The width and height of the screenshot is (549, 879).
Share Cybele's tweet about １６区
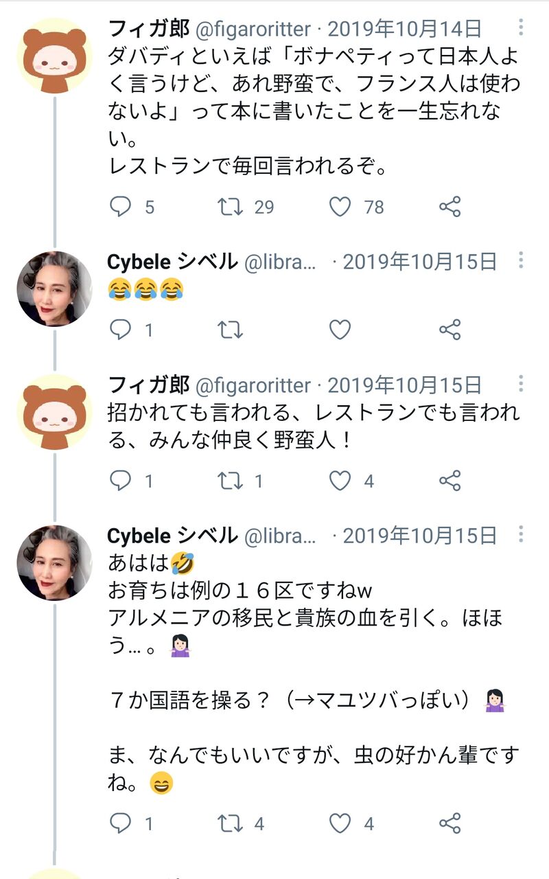click(449, 823)
